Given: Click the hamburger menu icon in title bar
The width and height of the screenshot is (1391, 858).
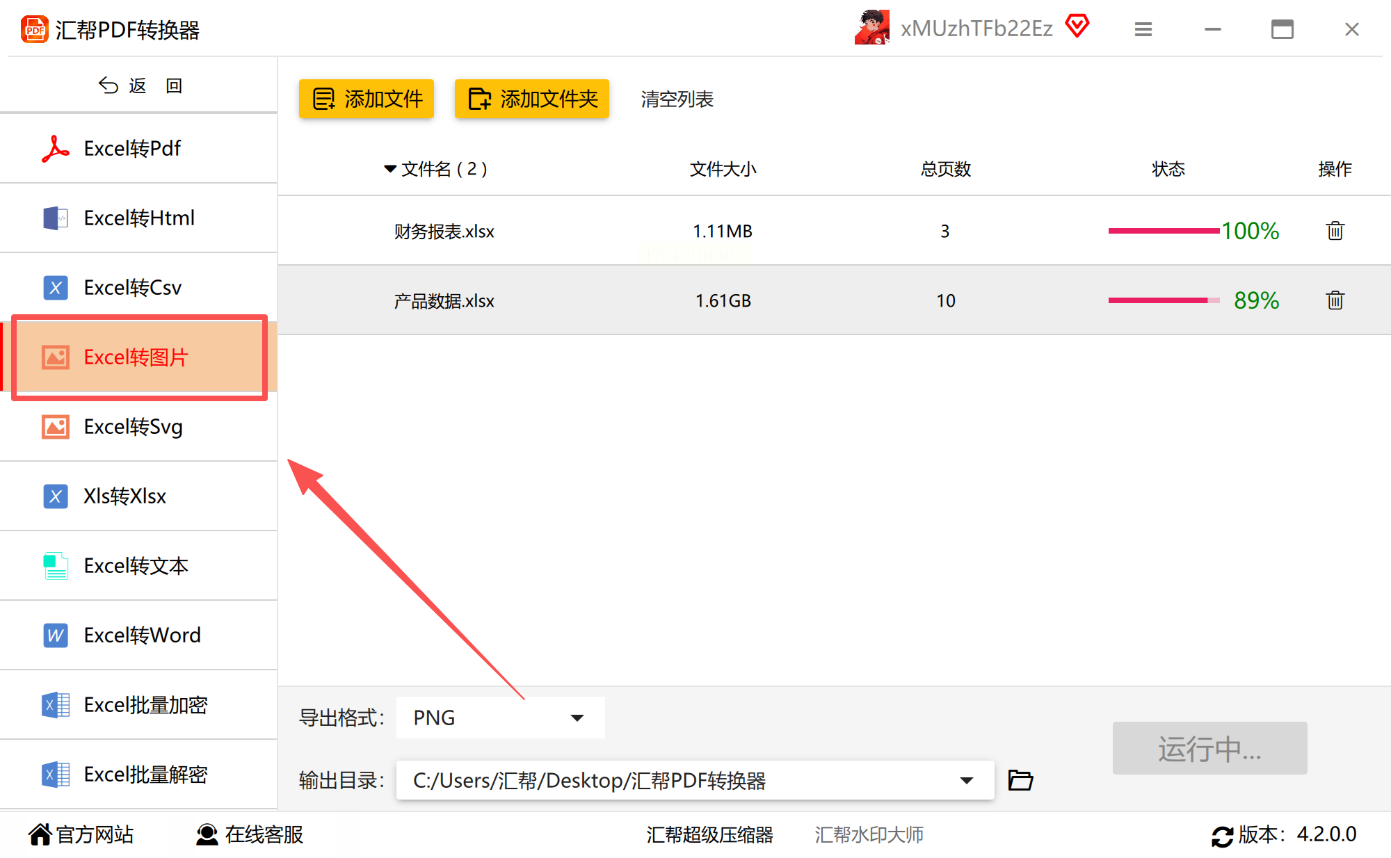Looking at the screenshot, I should pos(1143,29).
